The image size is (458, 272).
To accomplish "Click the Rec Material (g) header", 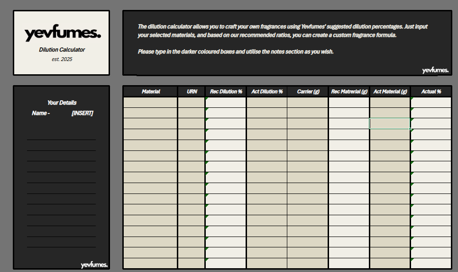I will 348,91.
